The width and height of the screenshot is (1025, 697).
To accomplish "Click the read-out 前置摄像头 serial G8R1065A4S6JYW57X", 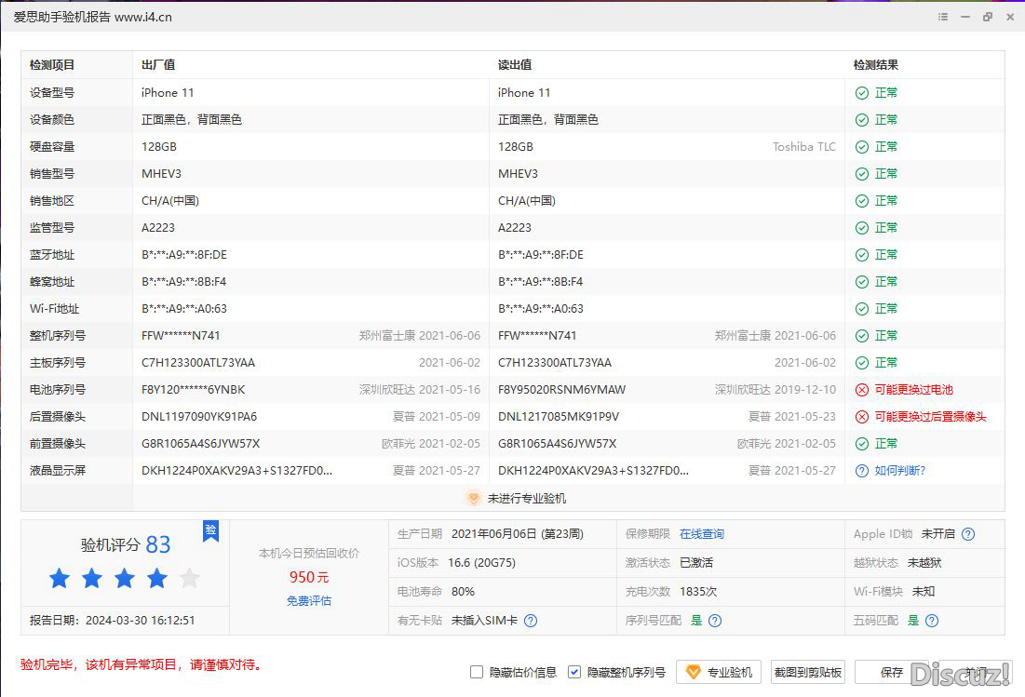I will 557,444.
